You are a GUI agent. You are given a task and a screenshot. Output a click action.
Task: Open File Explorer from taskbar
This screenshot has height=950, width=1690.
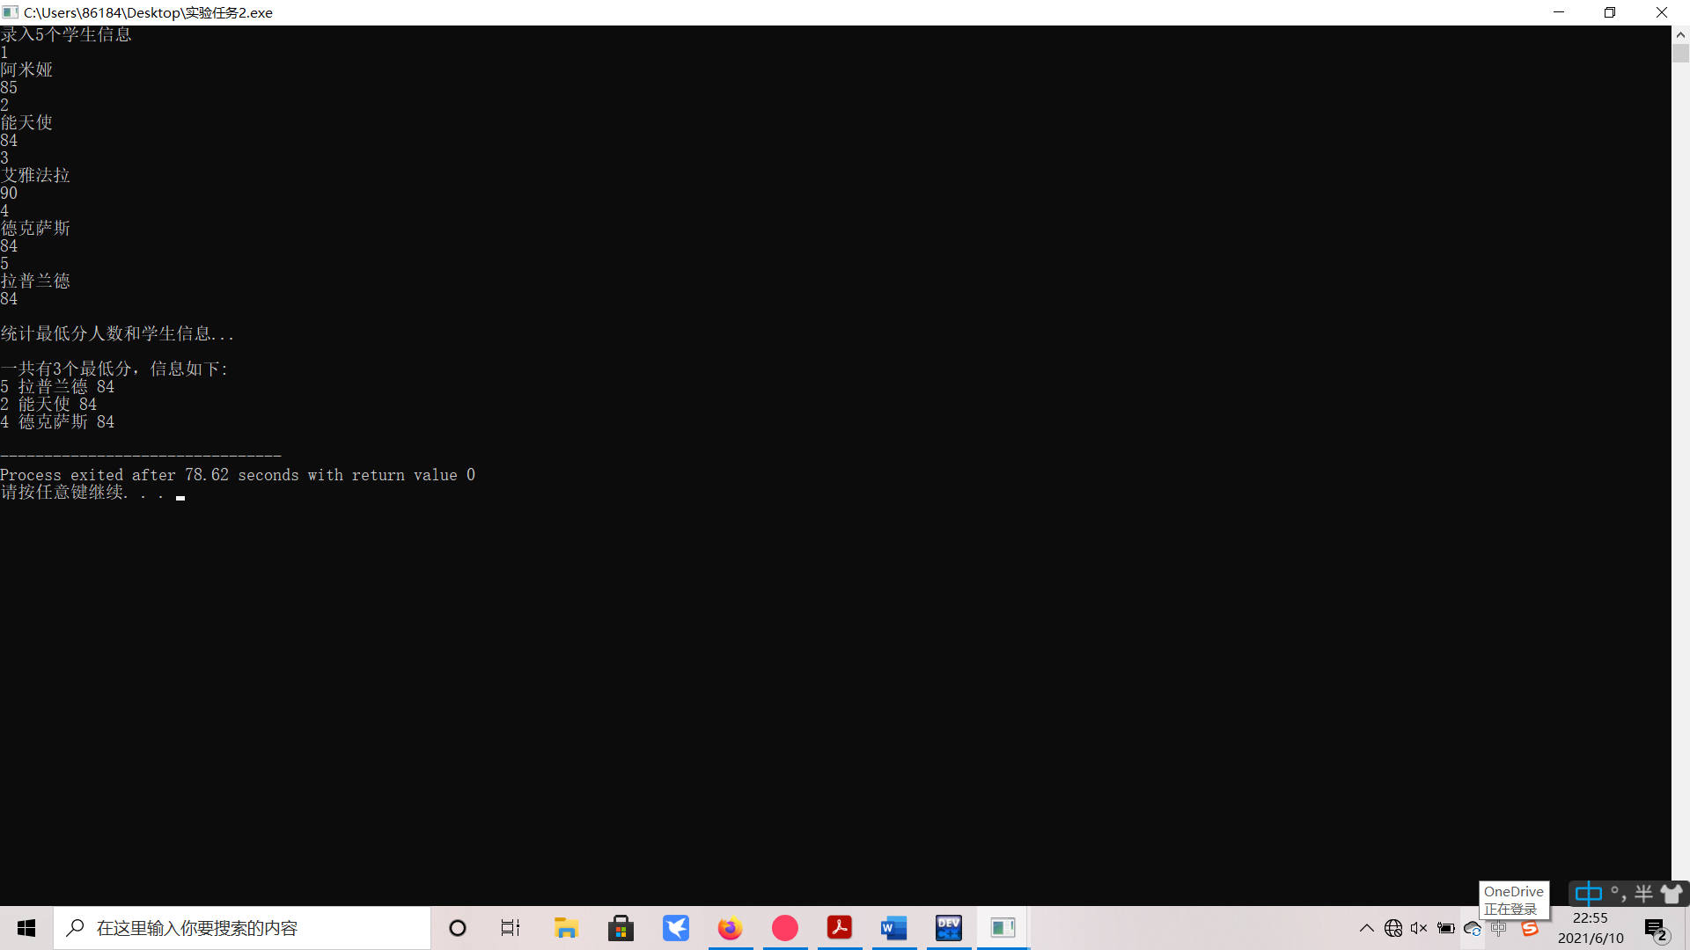click(566, 928)
